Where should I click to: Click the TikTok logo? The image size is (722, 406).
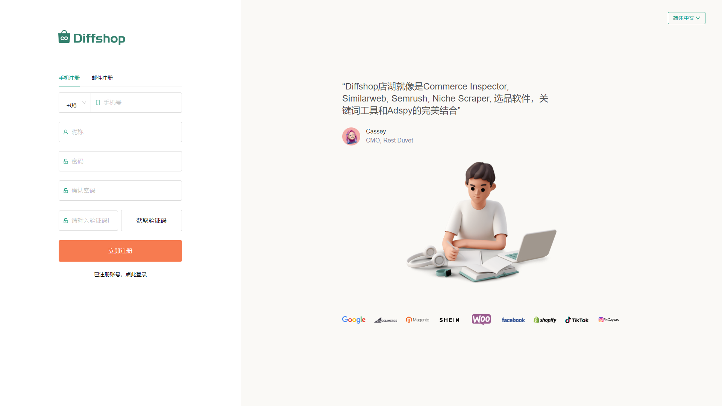click(577, 320)
